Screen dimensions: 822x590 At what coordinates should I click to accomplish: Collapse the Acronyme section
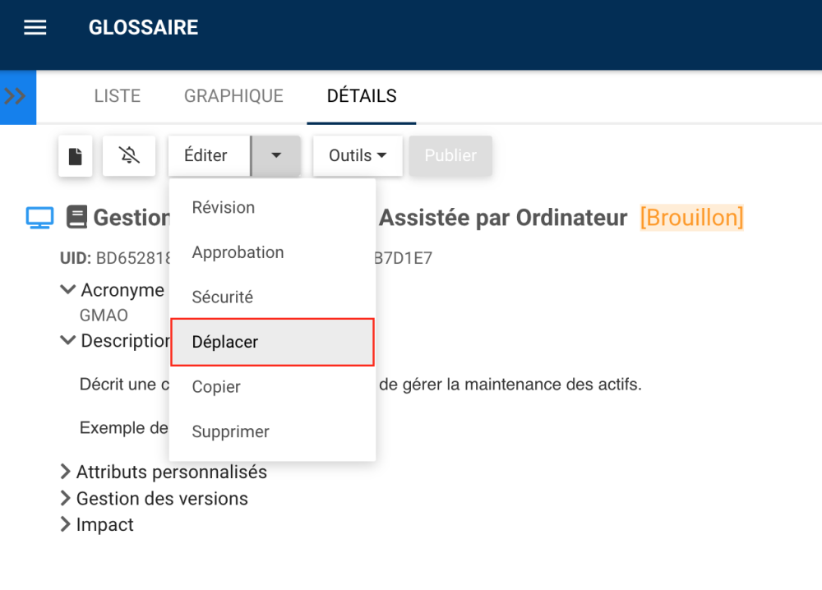(68, 290)
